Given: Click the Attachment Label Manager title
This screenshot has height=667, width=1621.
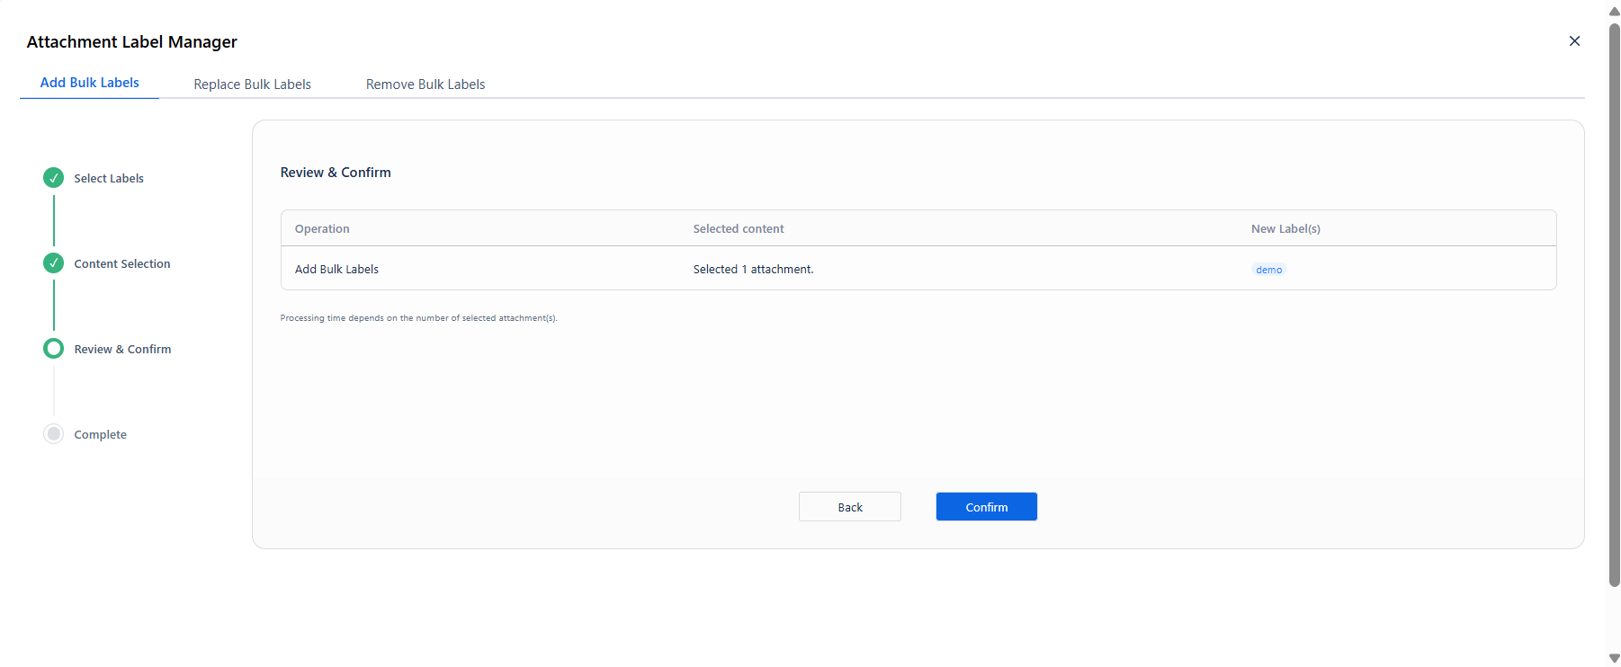Looking at the screenshot, I should point(132,42).
